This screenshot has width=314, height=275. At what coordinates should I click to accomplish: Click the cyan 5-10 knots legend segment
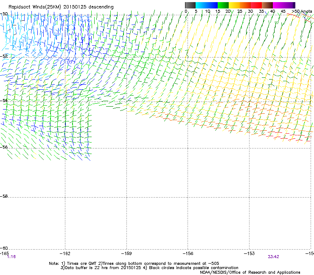click(201, 5)
